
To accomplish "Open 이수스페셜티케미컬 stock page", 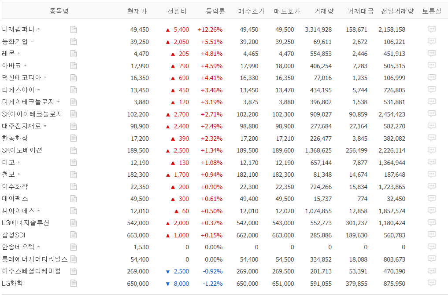I will tap(31, 271).
